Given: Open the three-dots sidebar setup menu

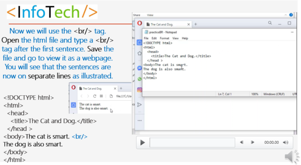Looking at the screenshot, I should (x=140, y=120).
